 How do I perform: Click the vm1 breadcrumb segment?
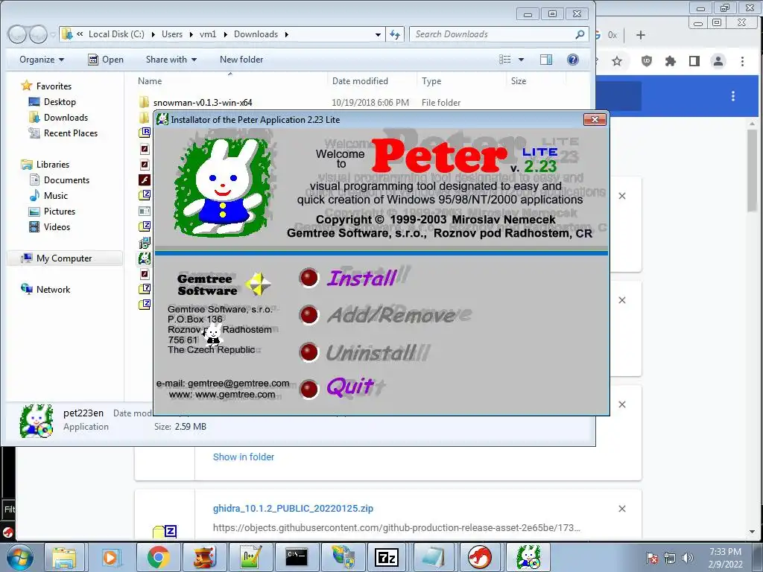click(208, 34)
